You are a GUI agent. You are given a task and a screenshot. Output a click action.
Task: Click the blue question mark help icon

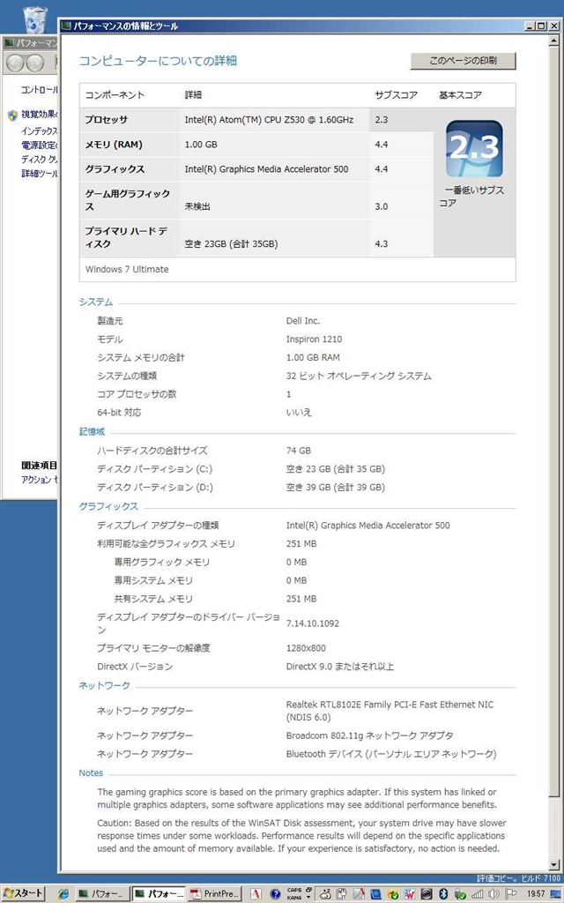click(x=276, y=894)
